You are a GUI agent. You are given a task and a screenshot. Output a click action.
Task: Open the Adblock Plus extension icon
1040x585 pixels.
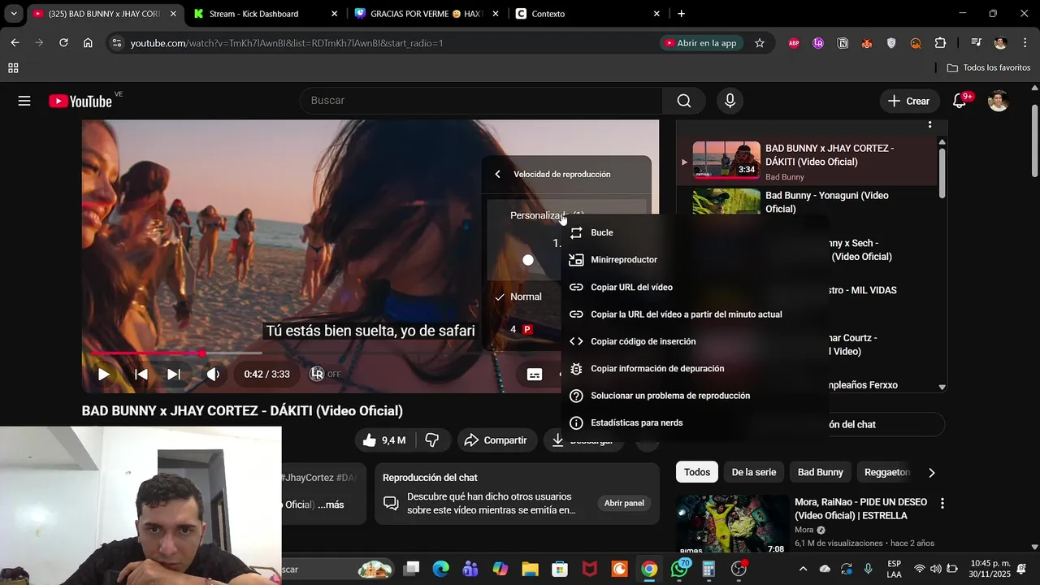pos(794,43)
